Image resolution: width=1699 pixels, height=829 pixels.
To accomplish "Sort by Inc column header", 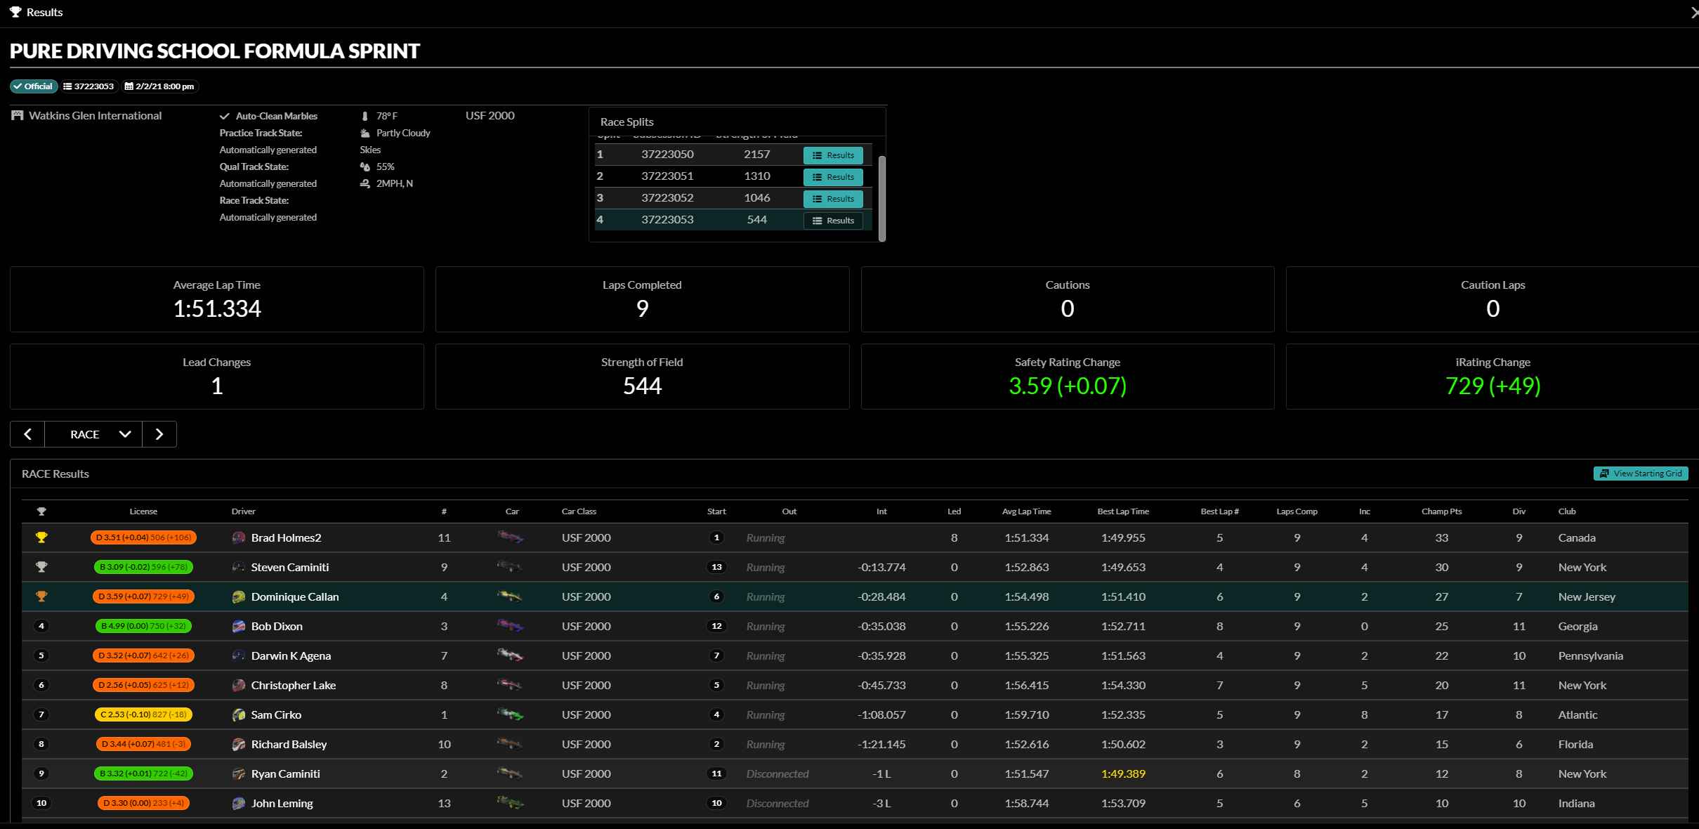I will click(x=1364, y=511).
